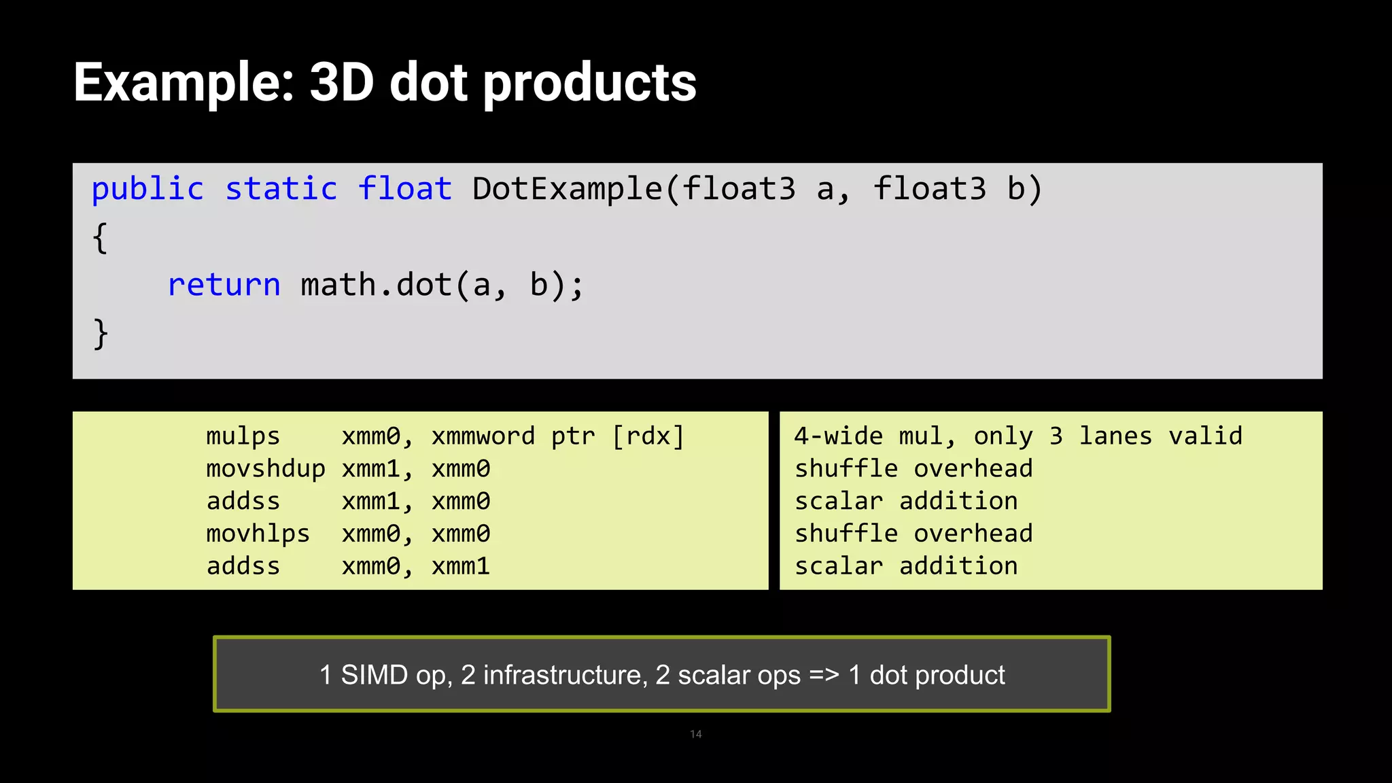Viewport: 1392px width, 783px height.
Task: Click the "mulps xmm0, xmmword ptr [rdx]" line
Action: [x=445, y=436]
